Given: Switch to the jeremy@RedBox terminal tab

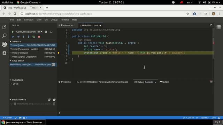Looking at the screenshot, I should click(103, 82).
